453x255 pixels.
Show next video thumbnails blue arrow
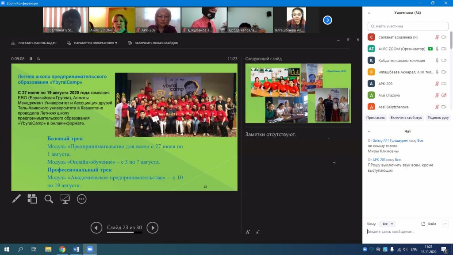[327, 20]
